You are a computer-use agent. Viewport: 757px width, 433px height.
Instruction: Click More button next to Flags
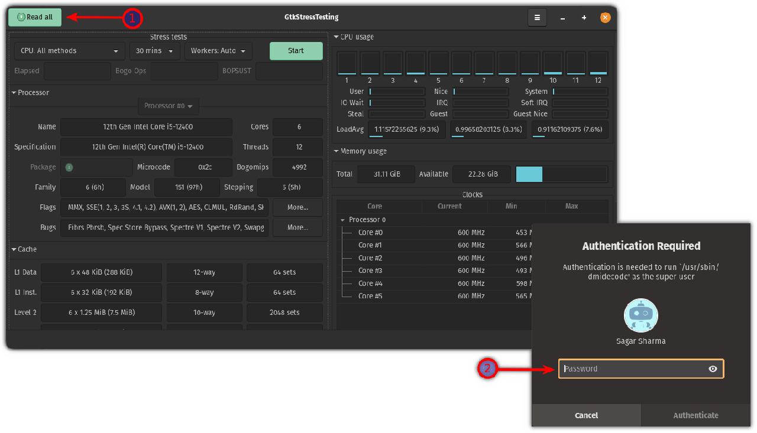[x=297, y=207]
